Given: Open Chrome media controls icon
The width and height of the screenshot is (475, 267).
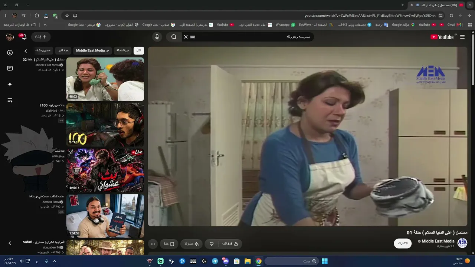Looking at the screenshot, I should coord(23,16).
